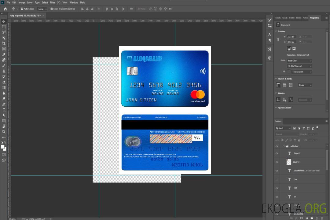Collapse the Canvas section
The image size is (330, 220).
276,31
